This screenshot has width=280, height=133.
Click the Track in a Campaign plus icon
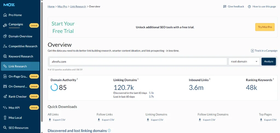252,51
